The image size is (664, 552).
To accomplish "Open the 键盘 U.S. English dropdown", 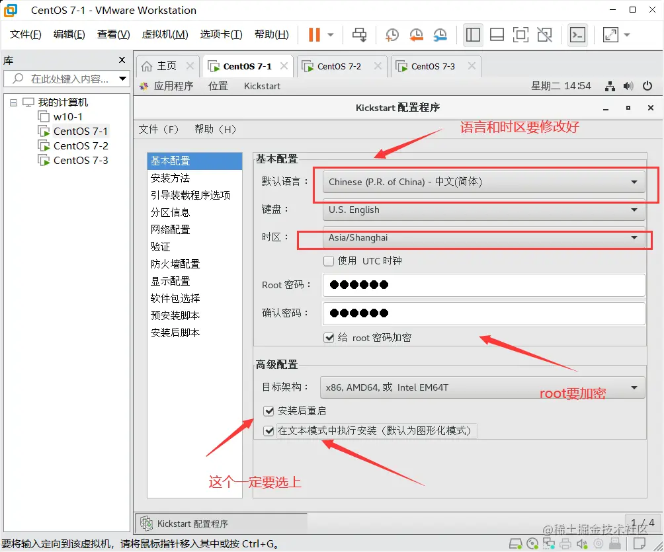I will pyautogui.click(x=483, y=210).
